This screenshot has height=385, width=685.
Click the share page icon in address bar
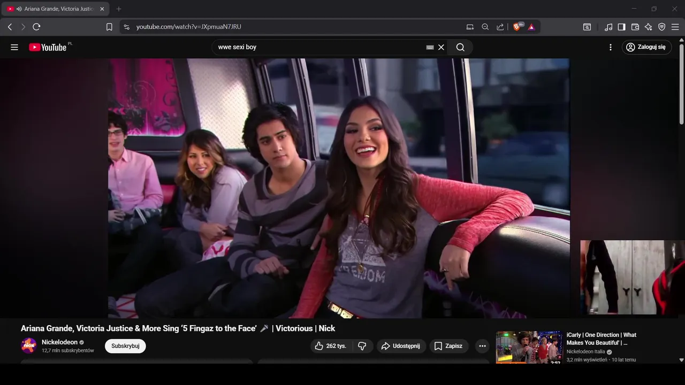pyautogui.click(x=500, y=27)
